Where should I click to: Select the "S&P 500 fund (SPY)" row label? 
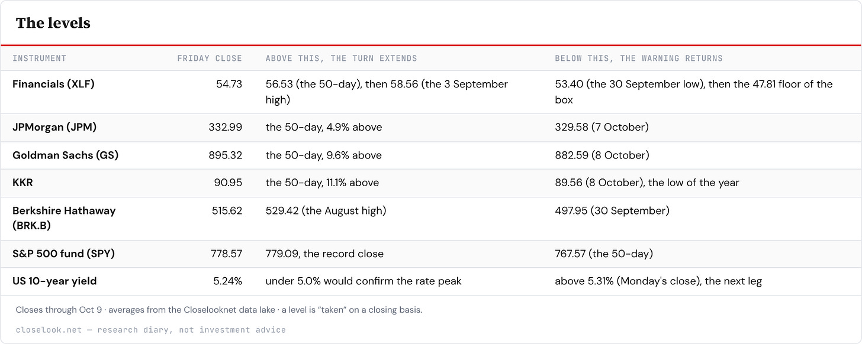pyautogui.click(x=63, y=254)
